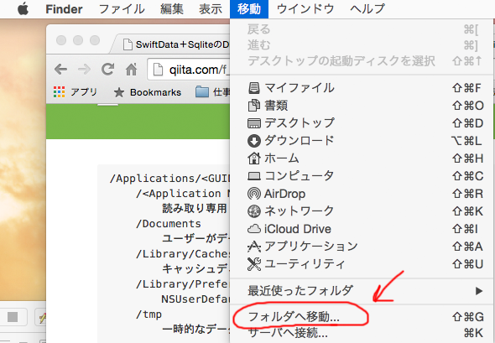Click the iCloud Drive cloud icon

coord(254,229)
